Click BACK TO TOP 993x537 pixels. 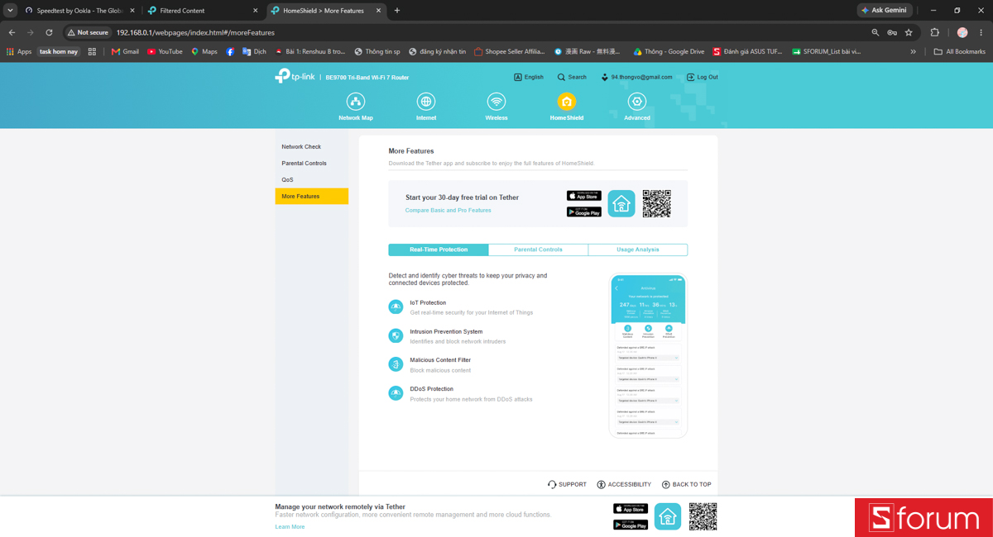pos(686,485)
